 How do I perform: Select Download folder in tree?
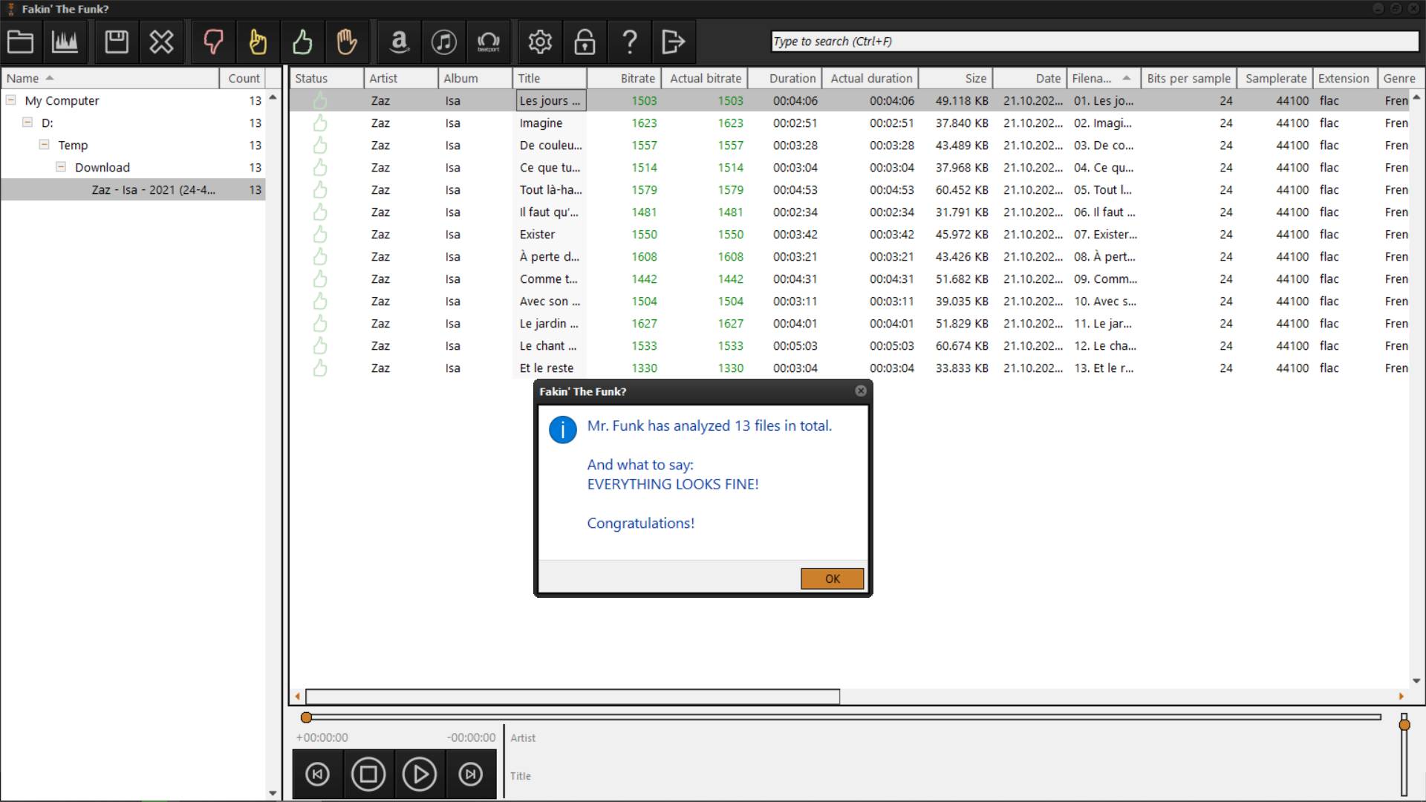[x=102, y=167]
